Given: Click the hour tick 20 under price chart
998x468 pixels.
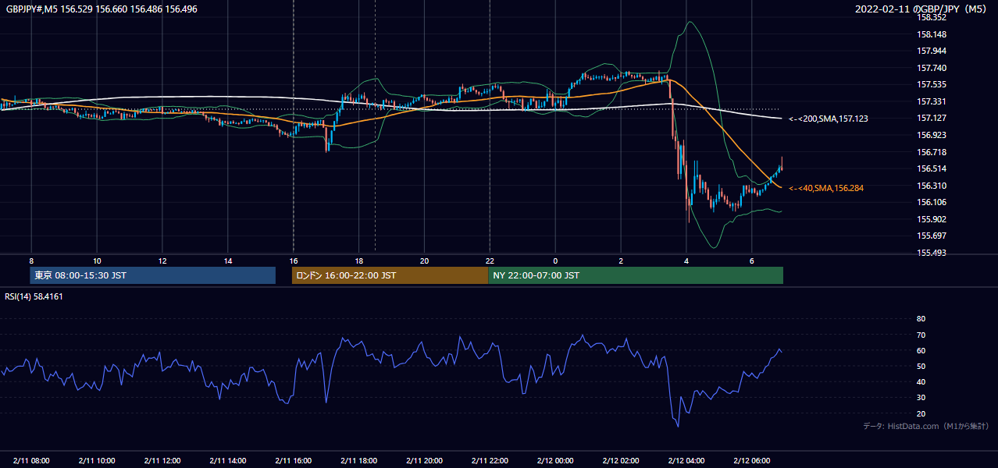Looking at the screenshot, I should (424, 261).
